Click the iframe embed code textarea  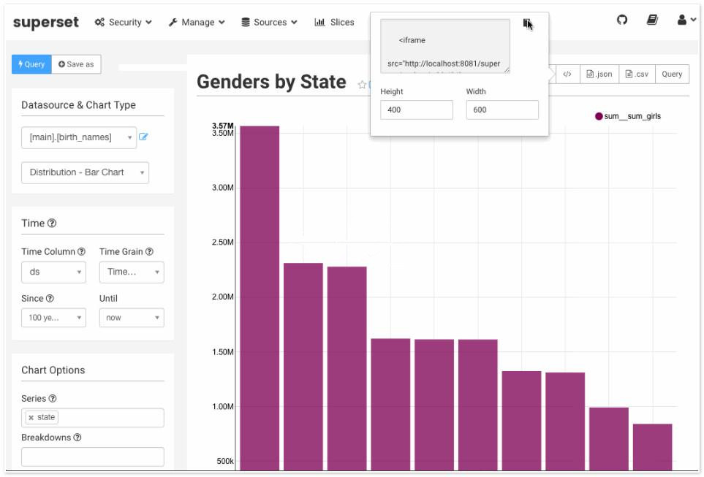445,46
